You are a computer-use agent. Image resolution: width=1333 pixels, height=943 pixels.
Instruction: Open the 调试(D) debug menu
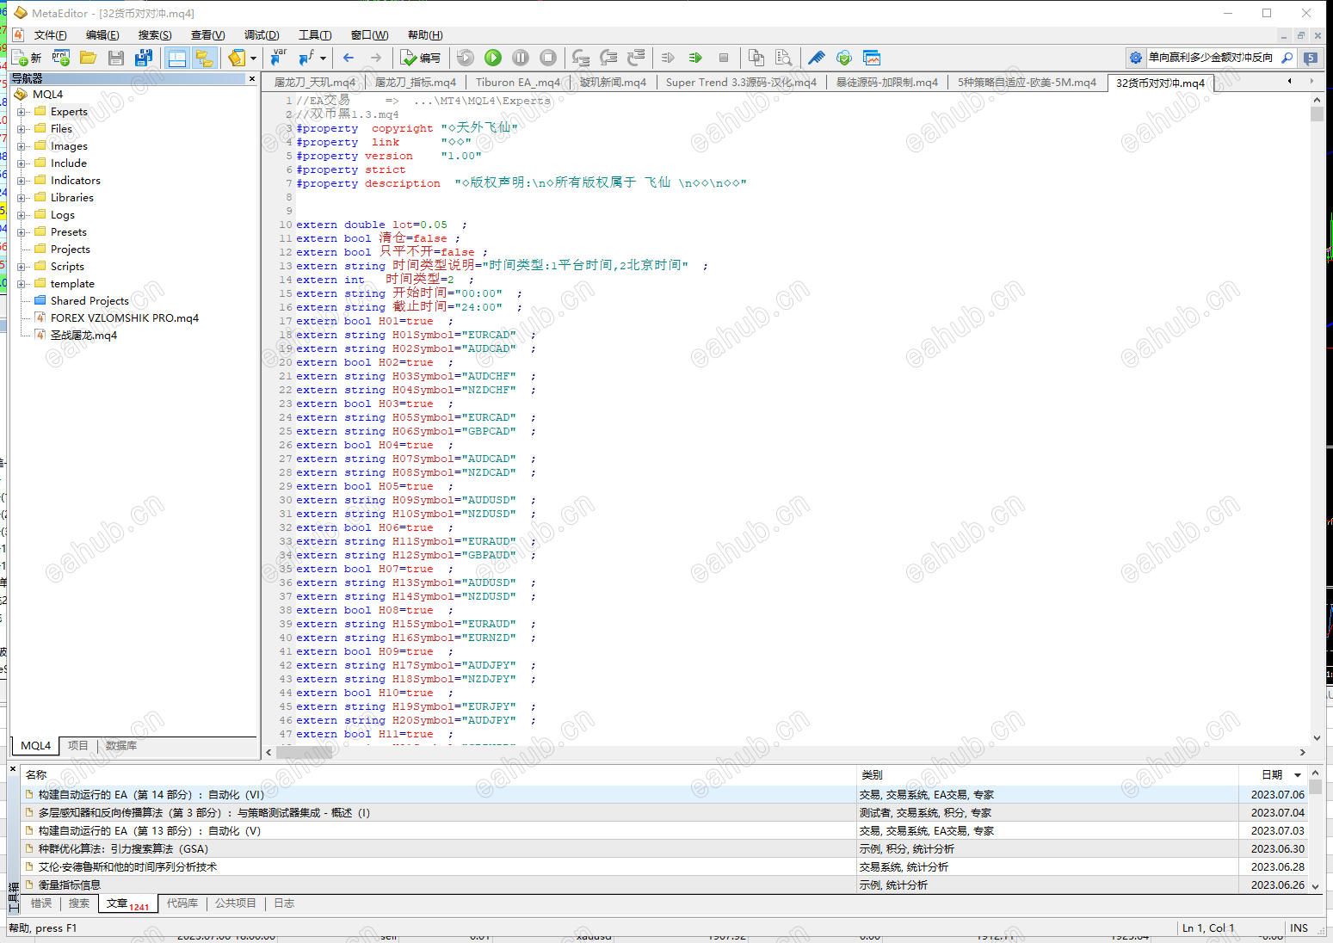click(x=261, y=35)
